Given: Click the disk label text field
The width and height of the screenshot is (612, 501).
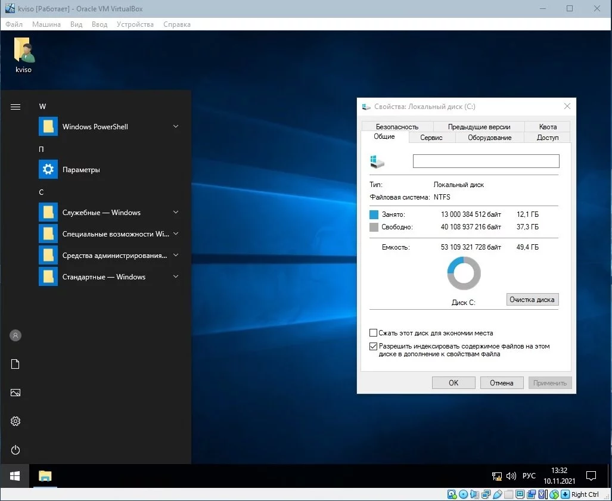Looking at the screenshot, I should tap(486, 161).
